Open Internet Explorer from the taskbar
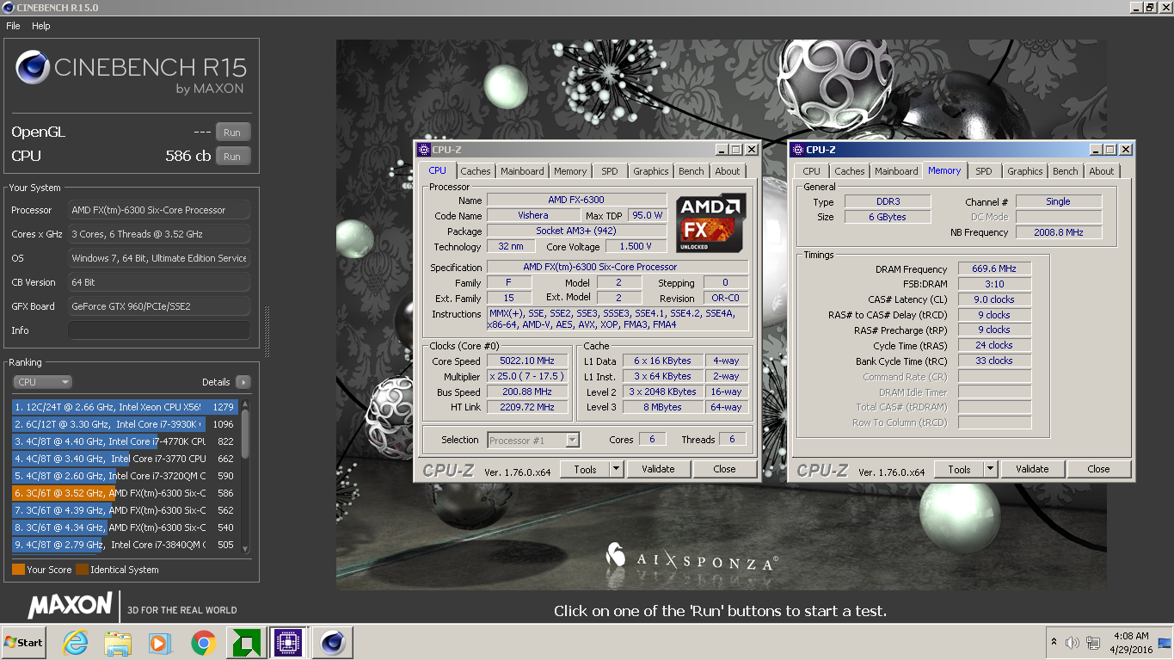 [75, 643]
